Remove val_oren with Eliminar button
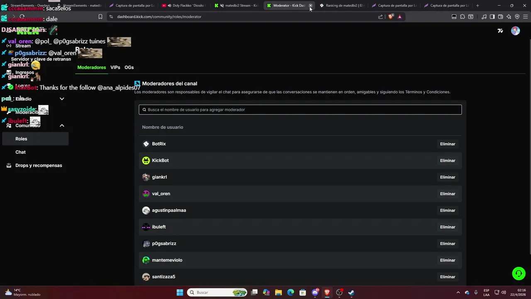 tap(448, 194)
